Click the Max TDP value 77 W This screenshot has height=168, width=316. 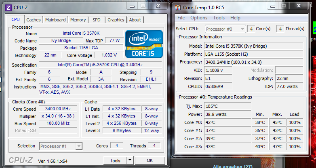114,40
